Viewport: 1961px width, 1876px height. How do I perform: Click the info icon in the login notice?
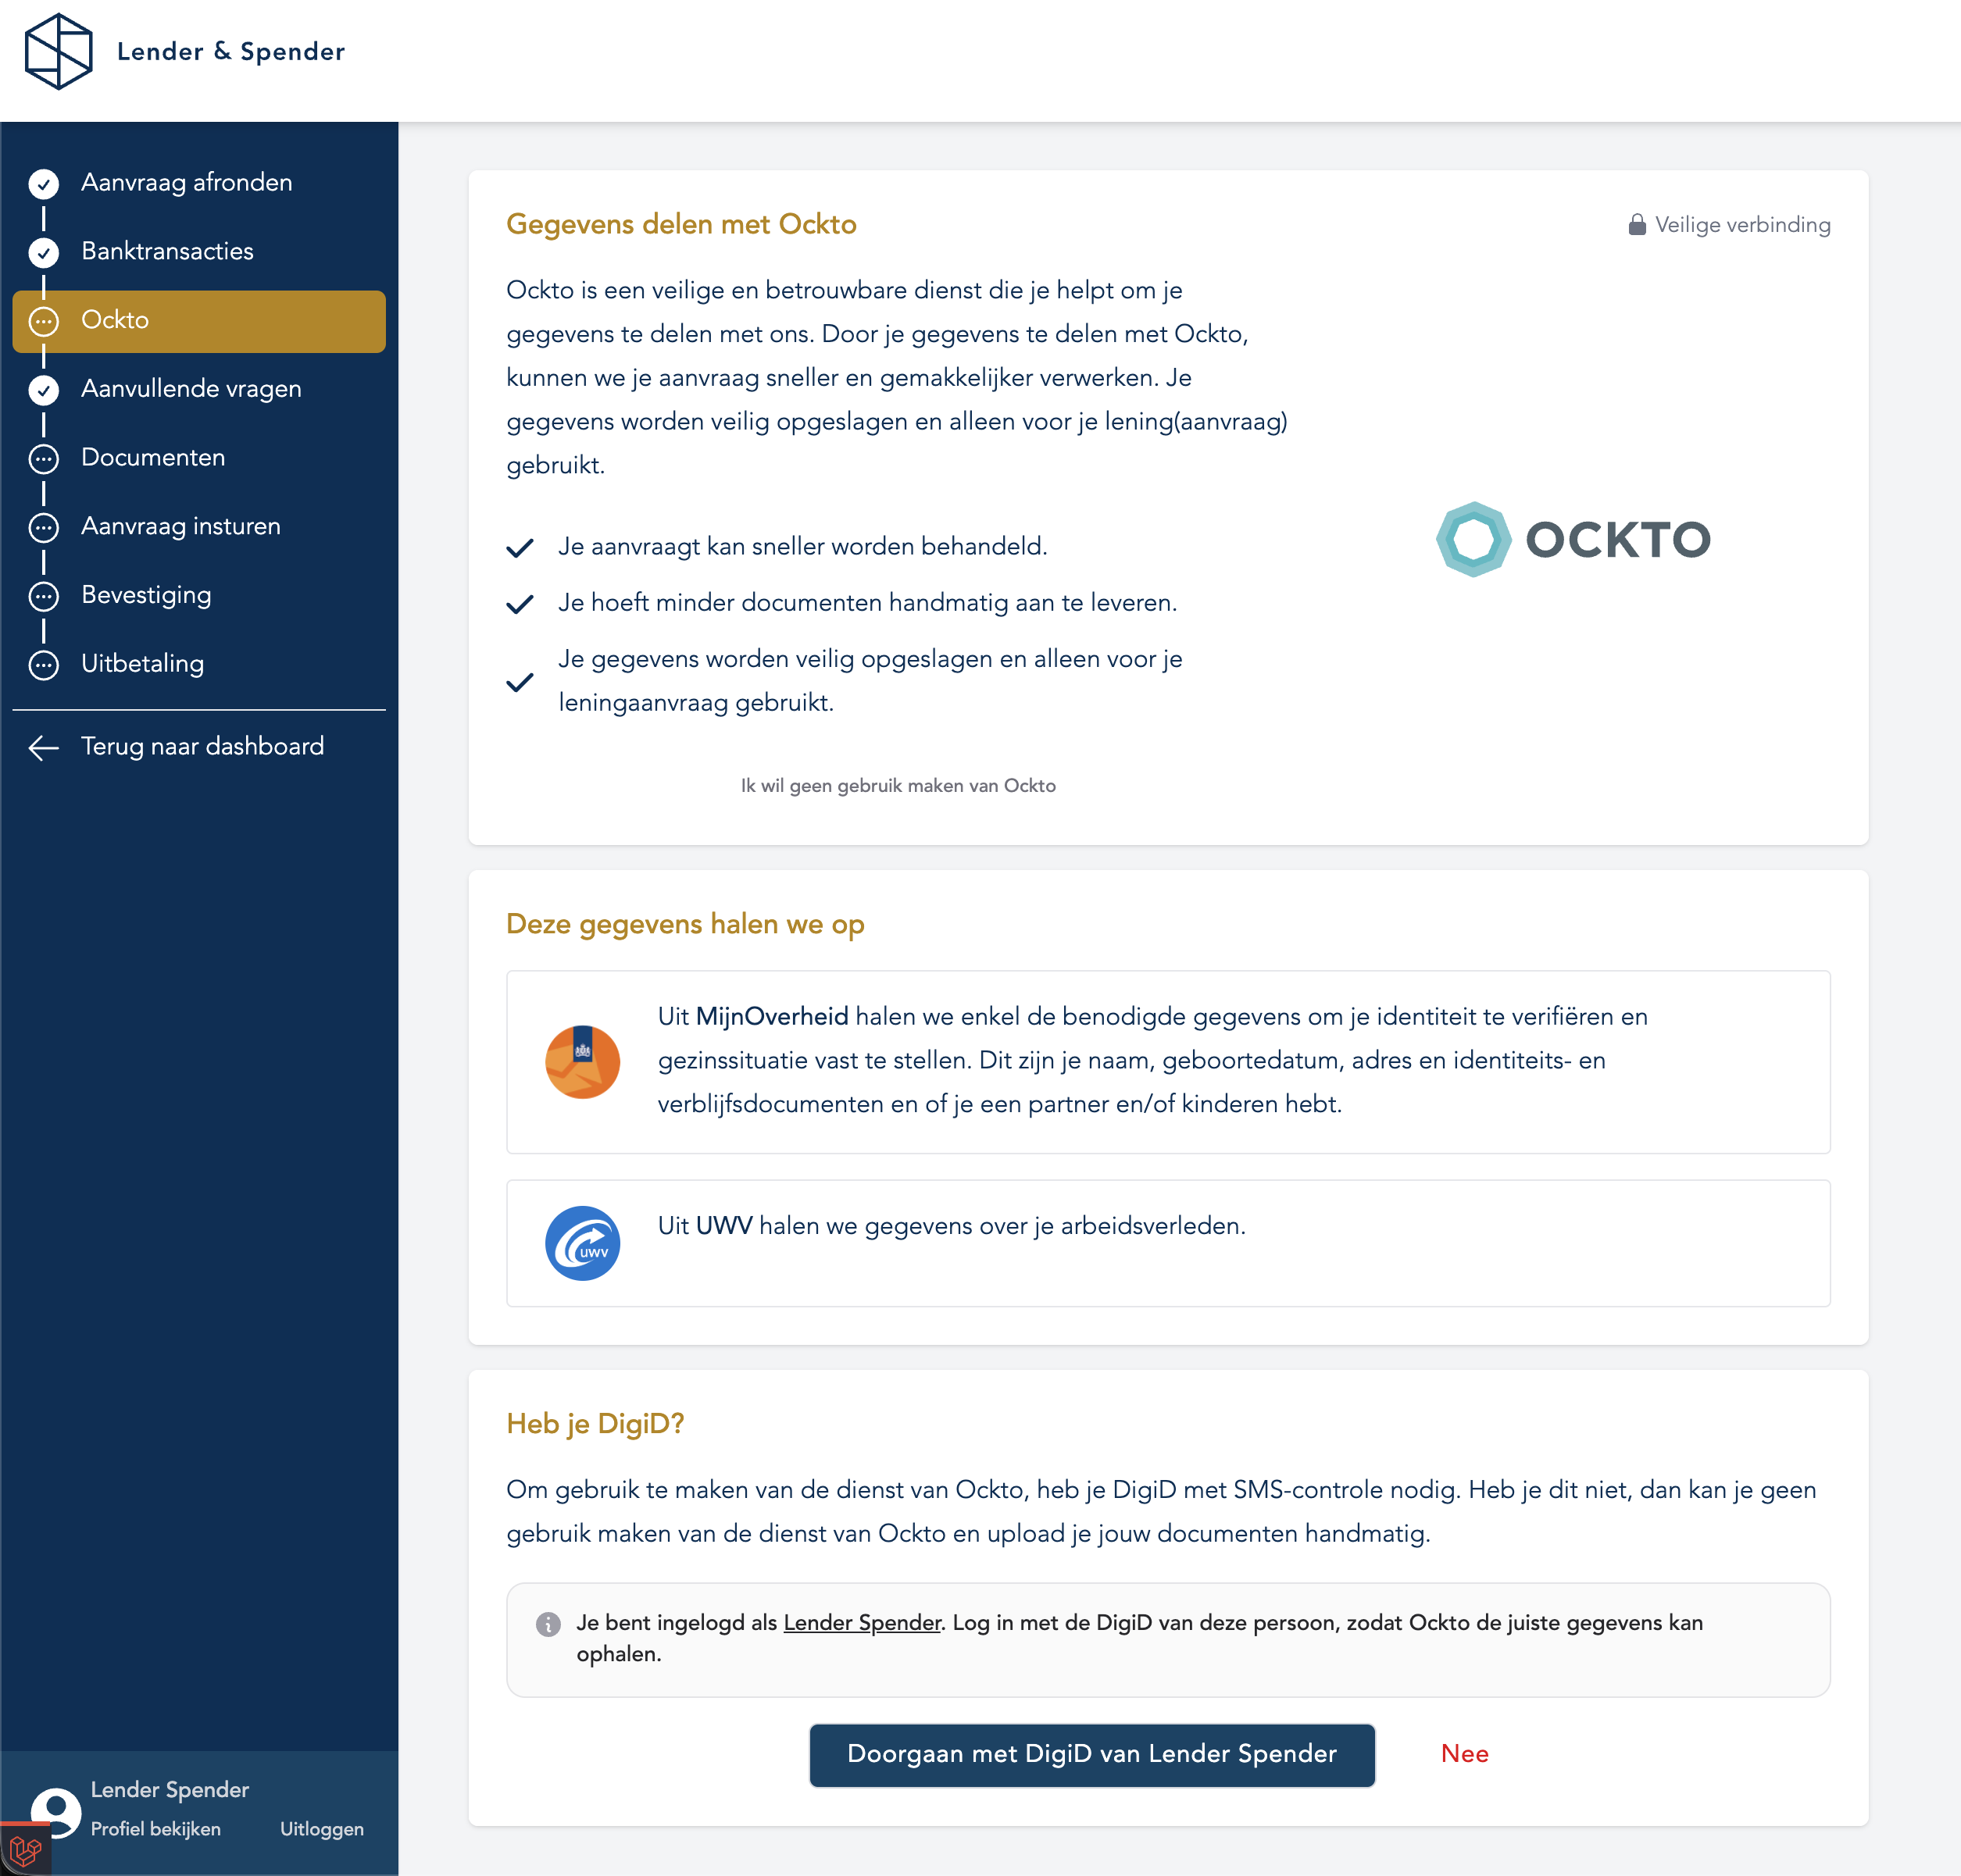(548, 1624)
